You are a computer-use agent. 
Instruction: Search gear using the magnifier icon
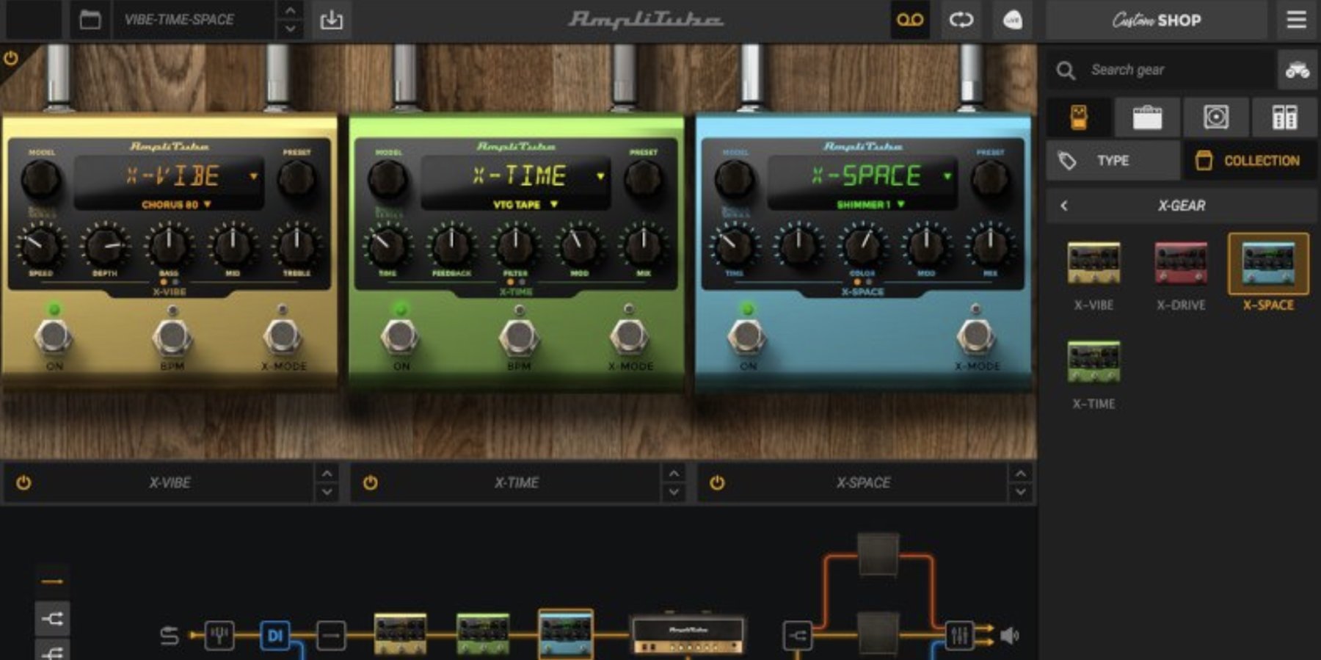[1066, 70]
